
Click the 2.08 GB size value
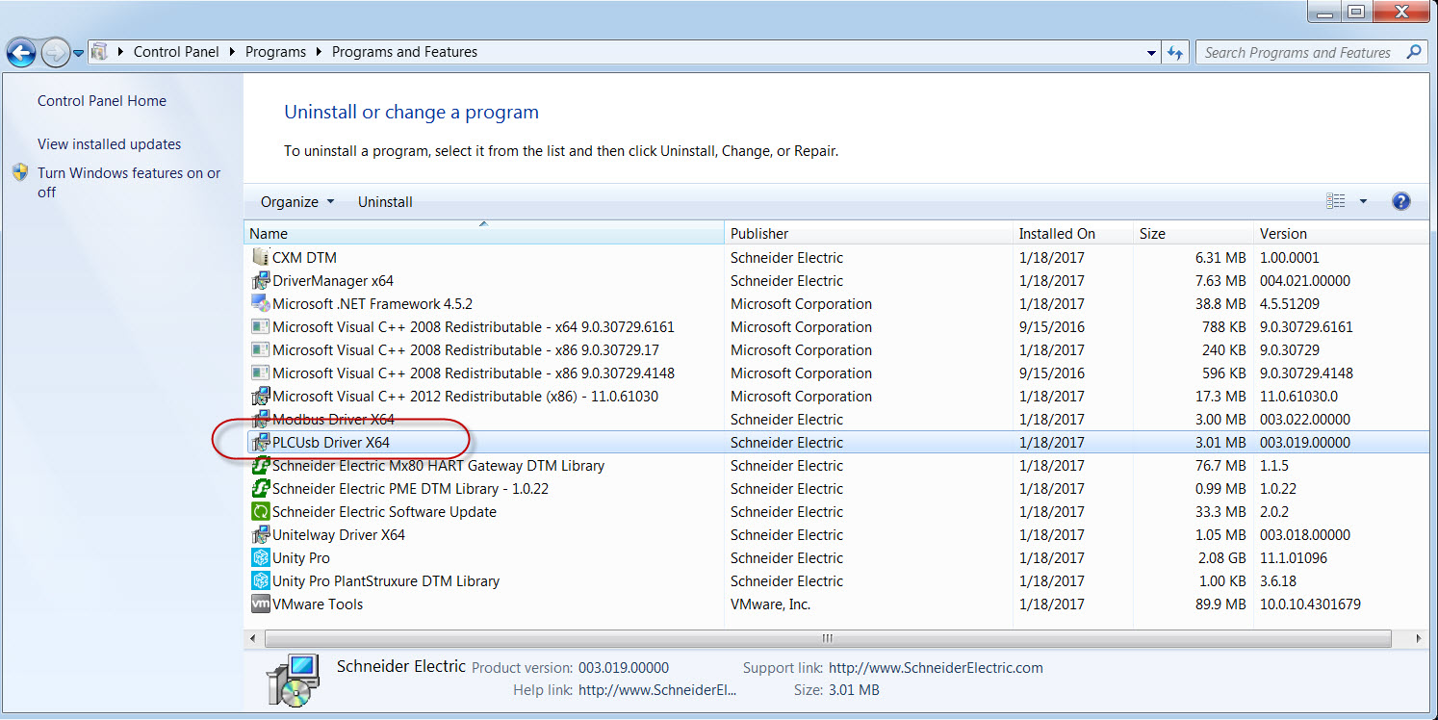(1220, 558)
